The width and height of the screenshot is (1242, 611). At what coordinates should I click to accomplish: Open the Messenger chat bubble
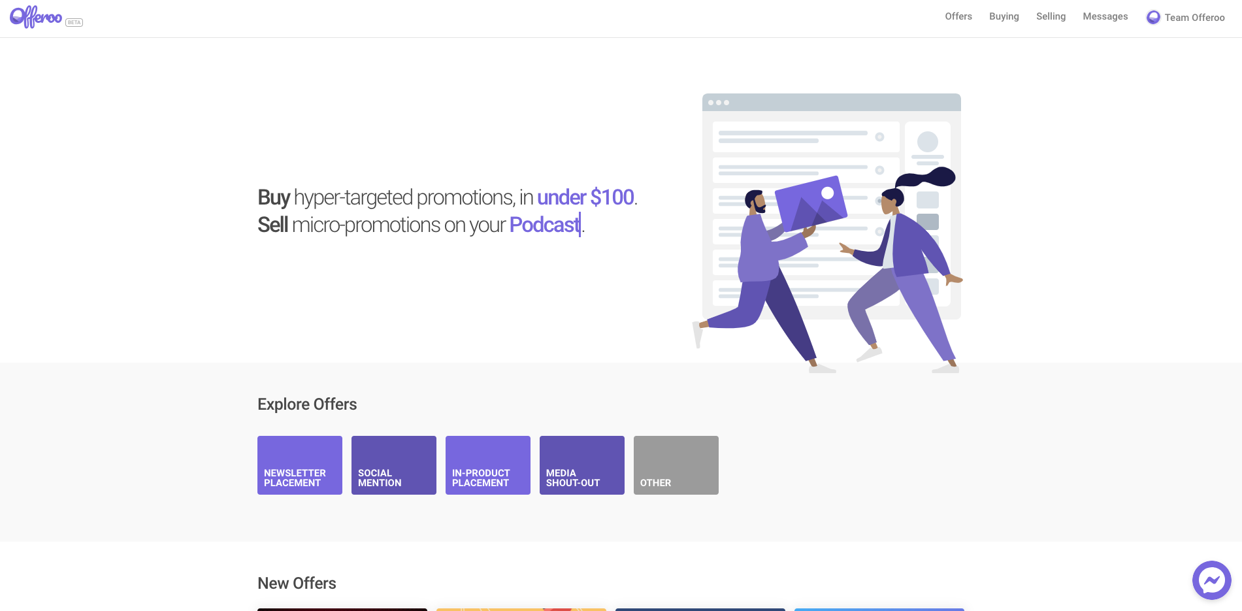(x=1211, y=580)
